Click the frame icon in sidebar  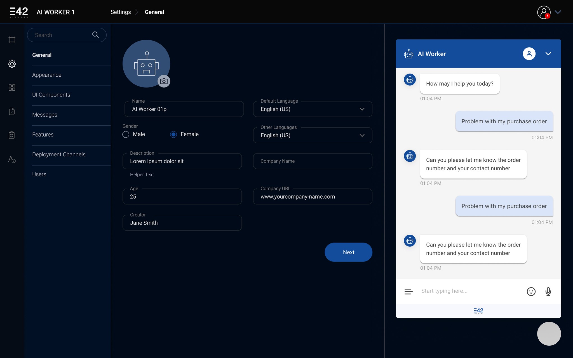(12, 40)
